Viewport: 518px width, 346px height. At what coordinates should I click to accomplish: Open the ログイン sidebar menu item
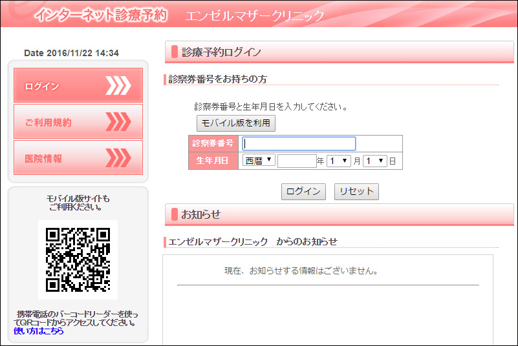(x=78, y=85)
